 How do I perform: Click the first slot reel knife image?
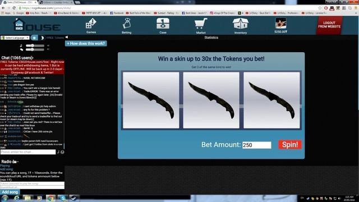pyautogui.click(x=151, y=100)
